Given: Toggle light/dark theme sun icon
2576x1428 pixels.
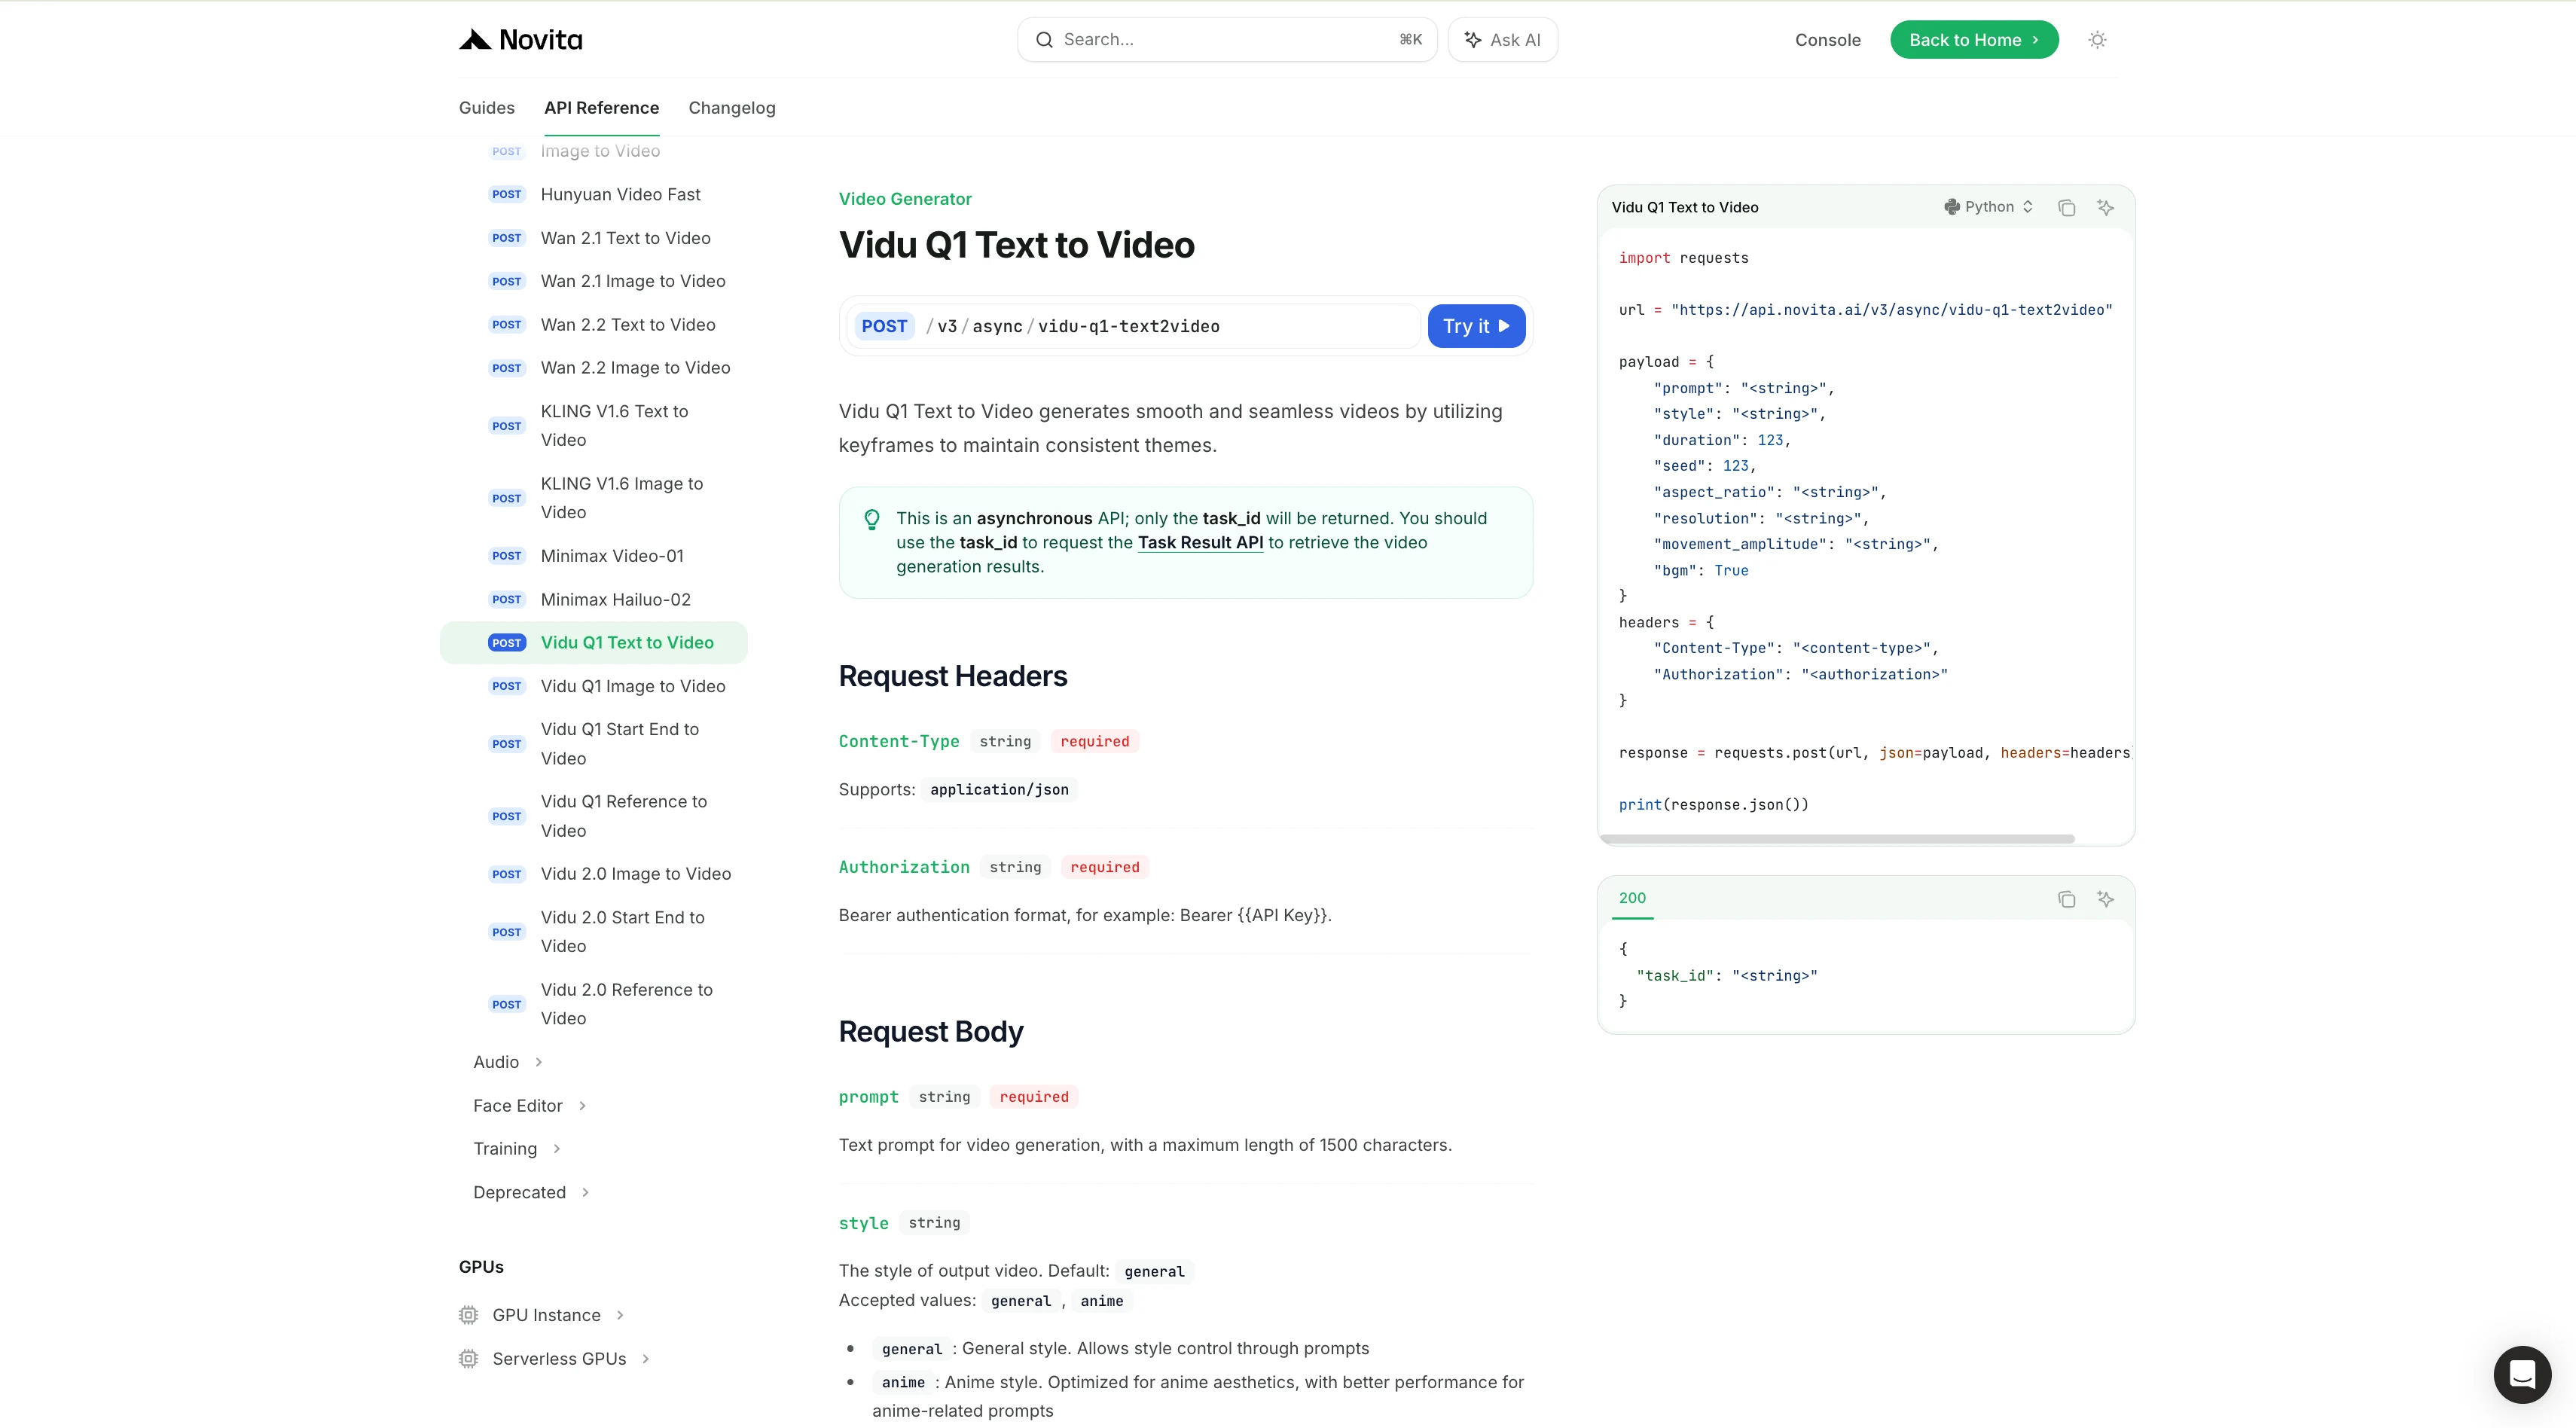Looking at the screenshot, I should (2097, 40).
